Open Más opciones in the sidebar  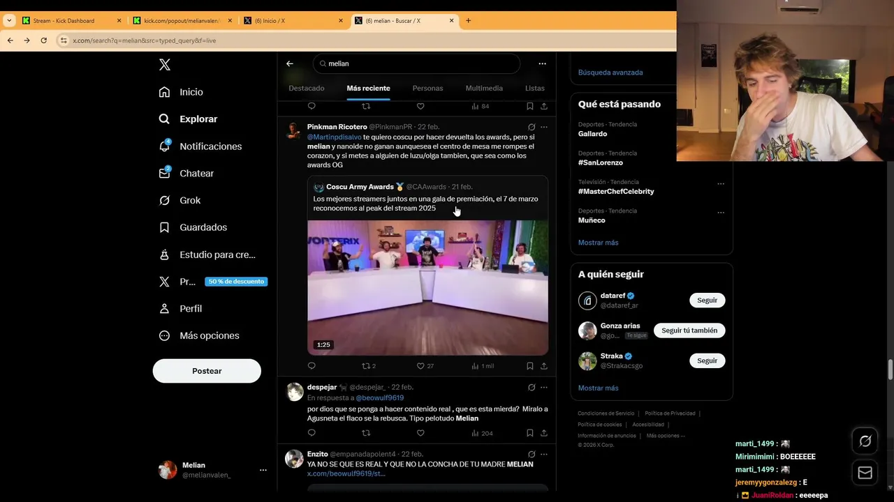tap(199, 336)
